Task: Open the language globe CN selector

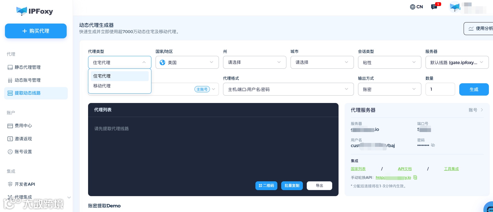Action: [416, 7]
